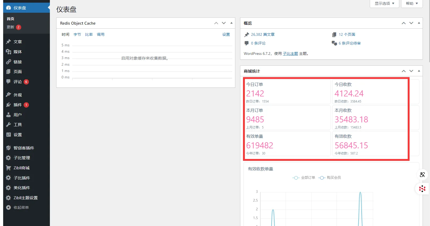
Task: Move the 商城统计 panel down
Action: 411,71
